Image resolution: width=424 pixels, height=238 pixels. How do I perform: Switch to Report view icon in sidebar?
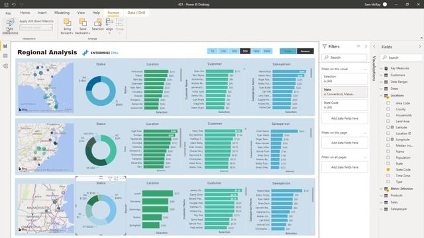(5, 46)
